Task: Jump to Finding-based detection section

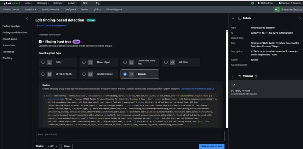Action: 15,33
